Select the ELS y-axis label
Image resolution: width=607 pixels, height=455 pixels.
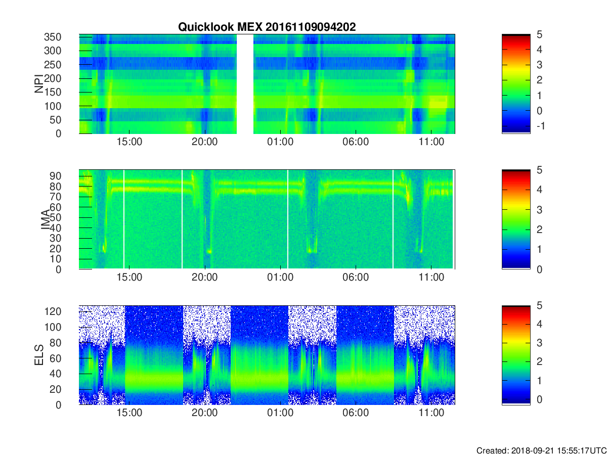pos(39,355)
